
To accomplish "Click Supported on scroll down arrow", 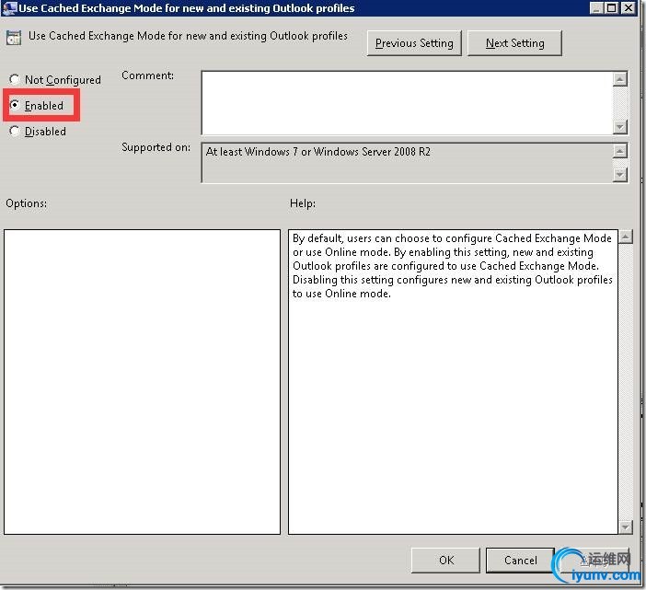I will [x=619, y=175].
